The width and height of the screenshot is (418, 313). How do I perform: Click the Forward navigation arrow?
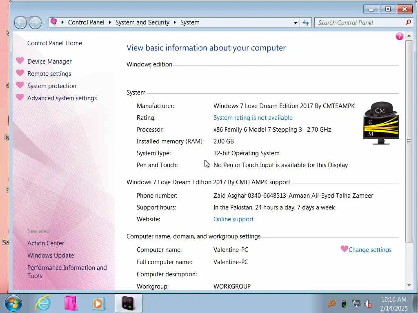tap(35, 23)
